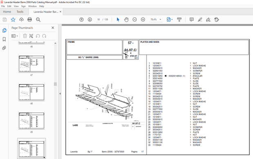This screenshot has height=159, width=253.
Task: Open the Edit menu
Action: (9, 6)
